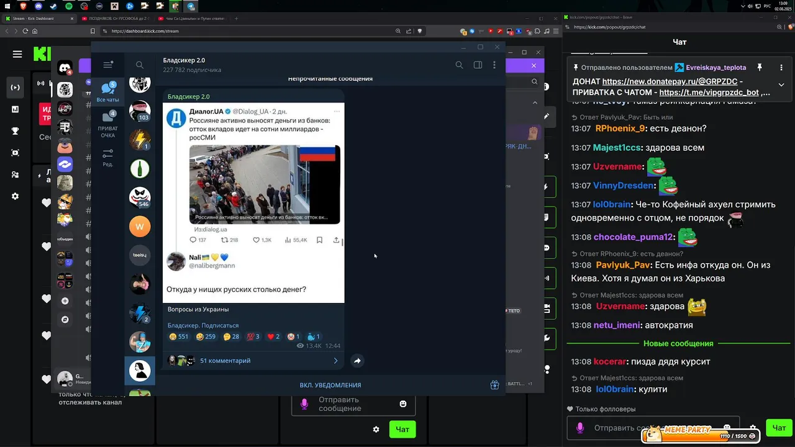Add the heart reaction with count 2

pyautogui.click(x=273, y=336)
